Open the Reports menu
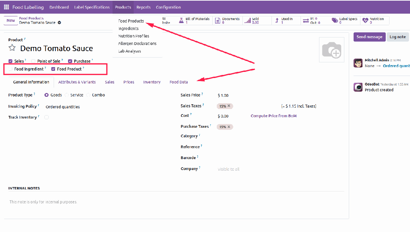The width and height of the screenshot is (410, 232). [144, 7]
